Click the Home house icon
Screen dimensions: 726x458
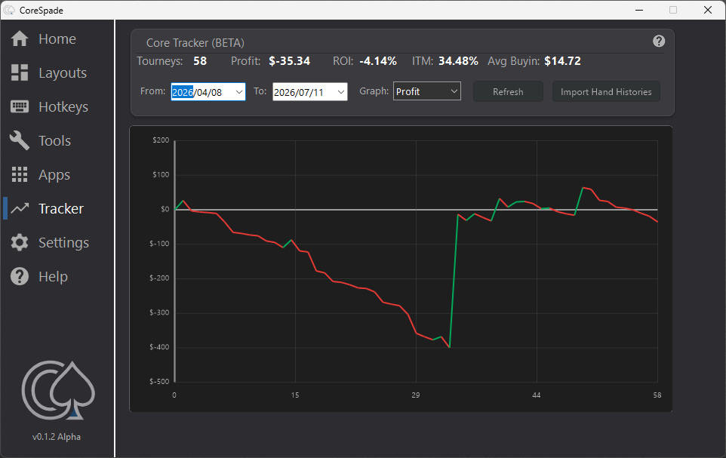click(x=20, y=39)
